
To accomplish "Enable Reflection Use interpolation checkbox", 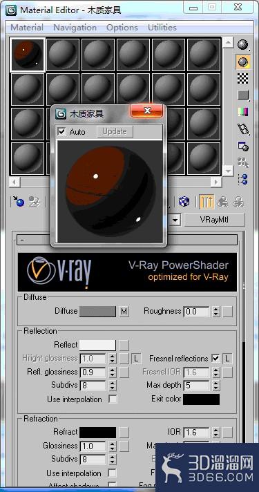I will coord(113,399).
